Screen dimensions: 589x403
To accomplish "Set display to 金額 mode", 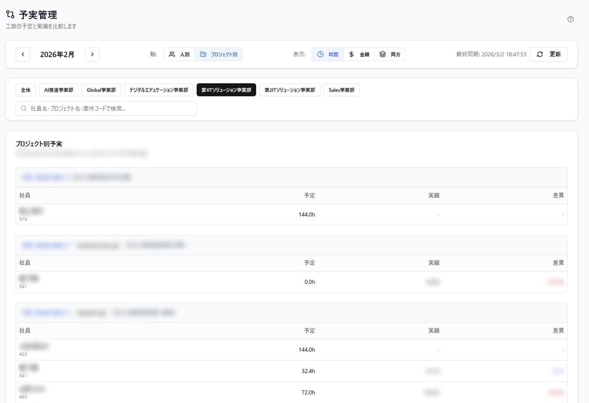I will (359, 54).
